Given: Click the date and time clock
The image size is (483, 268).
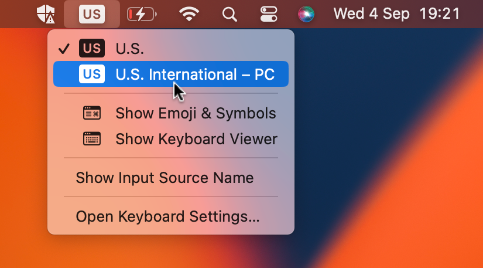Looking at the screenshot, I should pyautogui.click(x=396, y=14).
